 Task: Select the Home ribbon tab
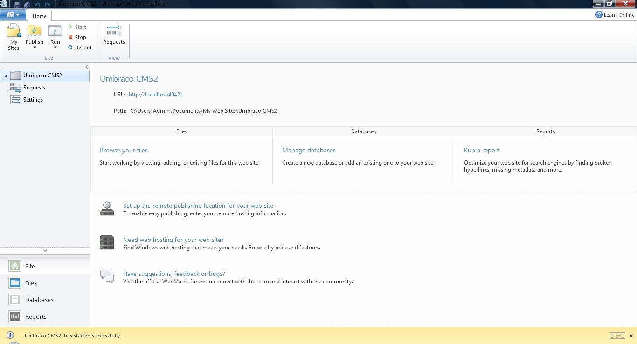click(40, 16)
